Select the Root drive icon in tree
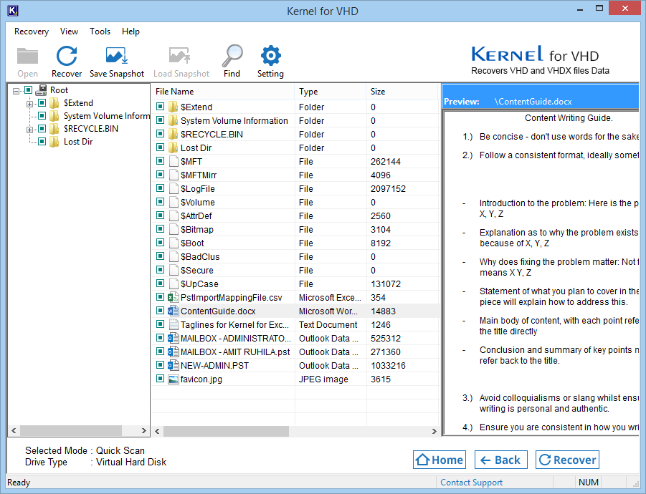The width and height of the screenshot is (646, 494). 41,89
